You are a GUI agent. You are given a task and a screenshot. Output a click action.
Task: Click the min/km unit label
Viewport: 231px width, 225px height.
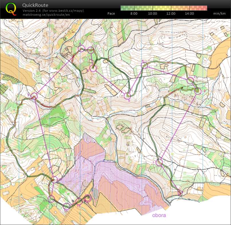(x=219, y=13)
